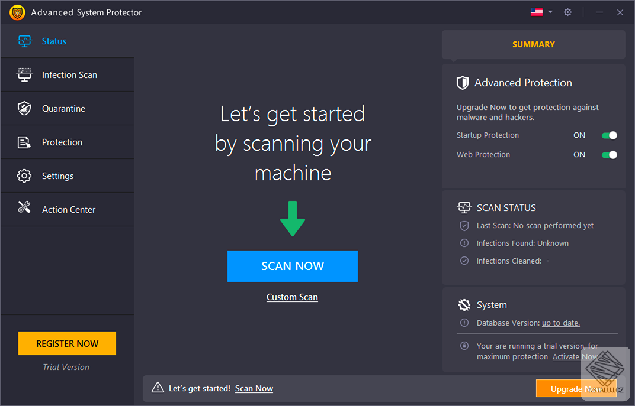
Task: Turn off the Startup Protection toggle
Action: pyautogui.click(x=610, y=135)
